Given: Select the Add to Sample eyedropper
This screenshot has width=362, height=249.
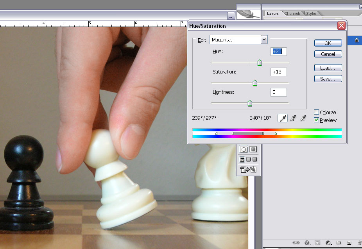Looking at the screenshot, I should click(293, 118).
